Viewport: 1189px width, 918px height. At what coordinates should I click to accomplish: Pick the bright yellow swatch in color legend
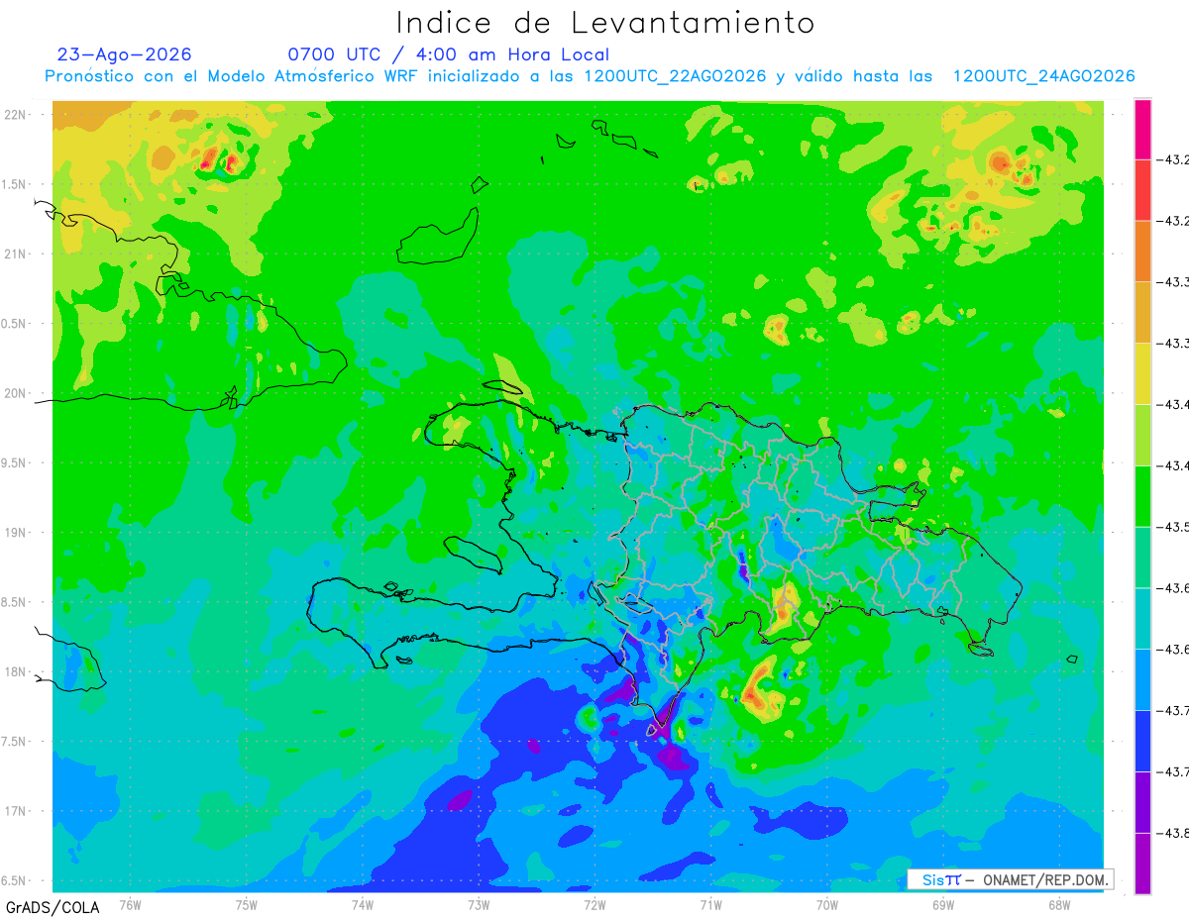tap(1142, 373)
